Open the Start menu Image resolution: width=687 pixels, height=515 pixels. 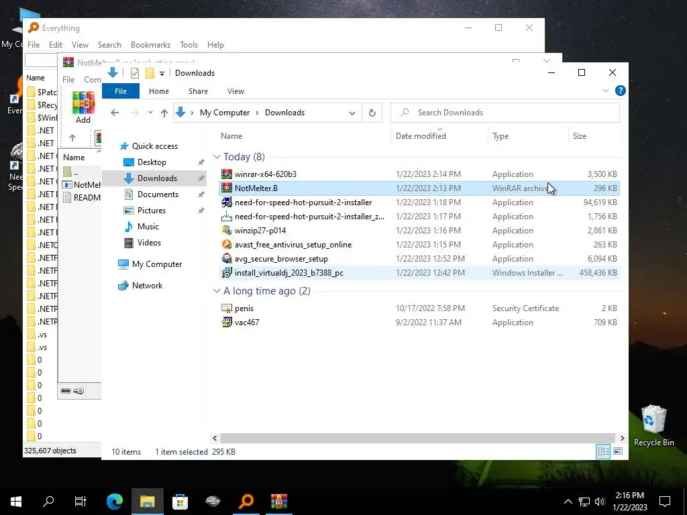(x=16, y=502)
